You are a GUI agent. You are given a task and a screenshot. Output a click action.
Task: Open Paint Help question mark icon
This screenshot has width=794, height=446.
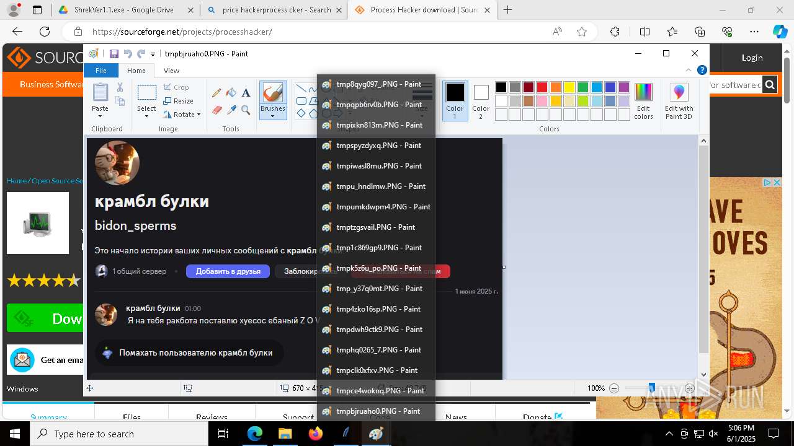702,70
